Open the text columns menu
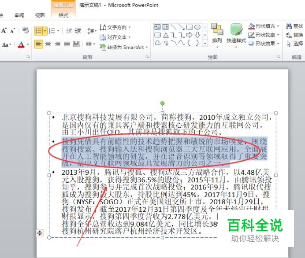Screen dimensions: 305x258 click(x=90, y=44)
